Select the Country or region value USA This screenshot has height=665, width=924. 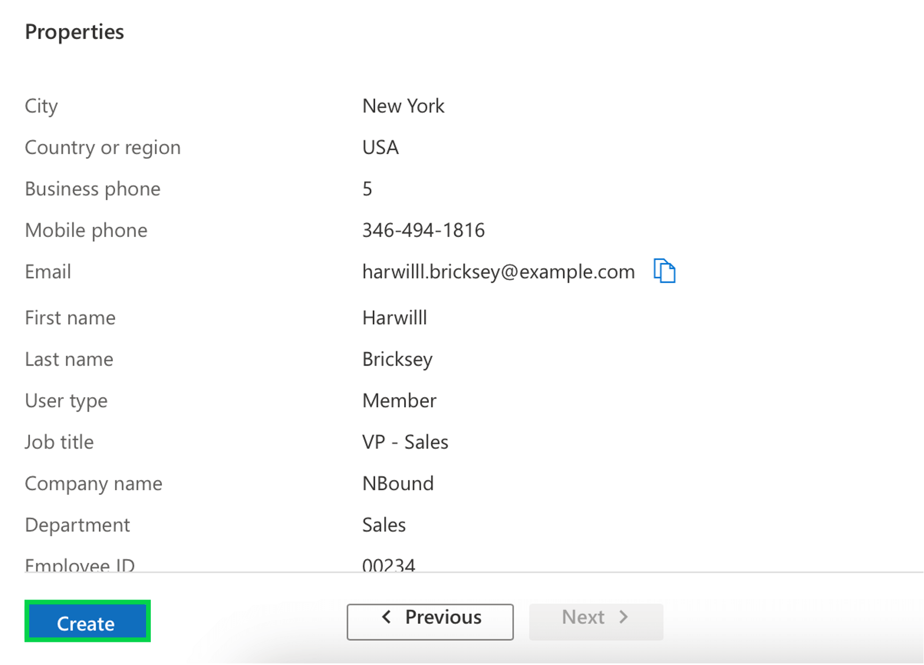(x=380, y=148)
